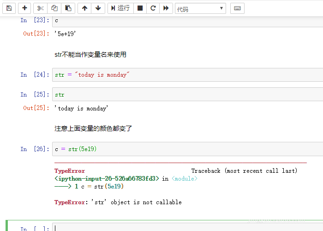Image resolution: width=323 pixels, height=231 pixels.
Task: Restart the kernel with the circular arrow icon
Action: pyautogui.click(x=153, y=8)
